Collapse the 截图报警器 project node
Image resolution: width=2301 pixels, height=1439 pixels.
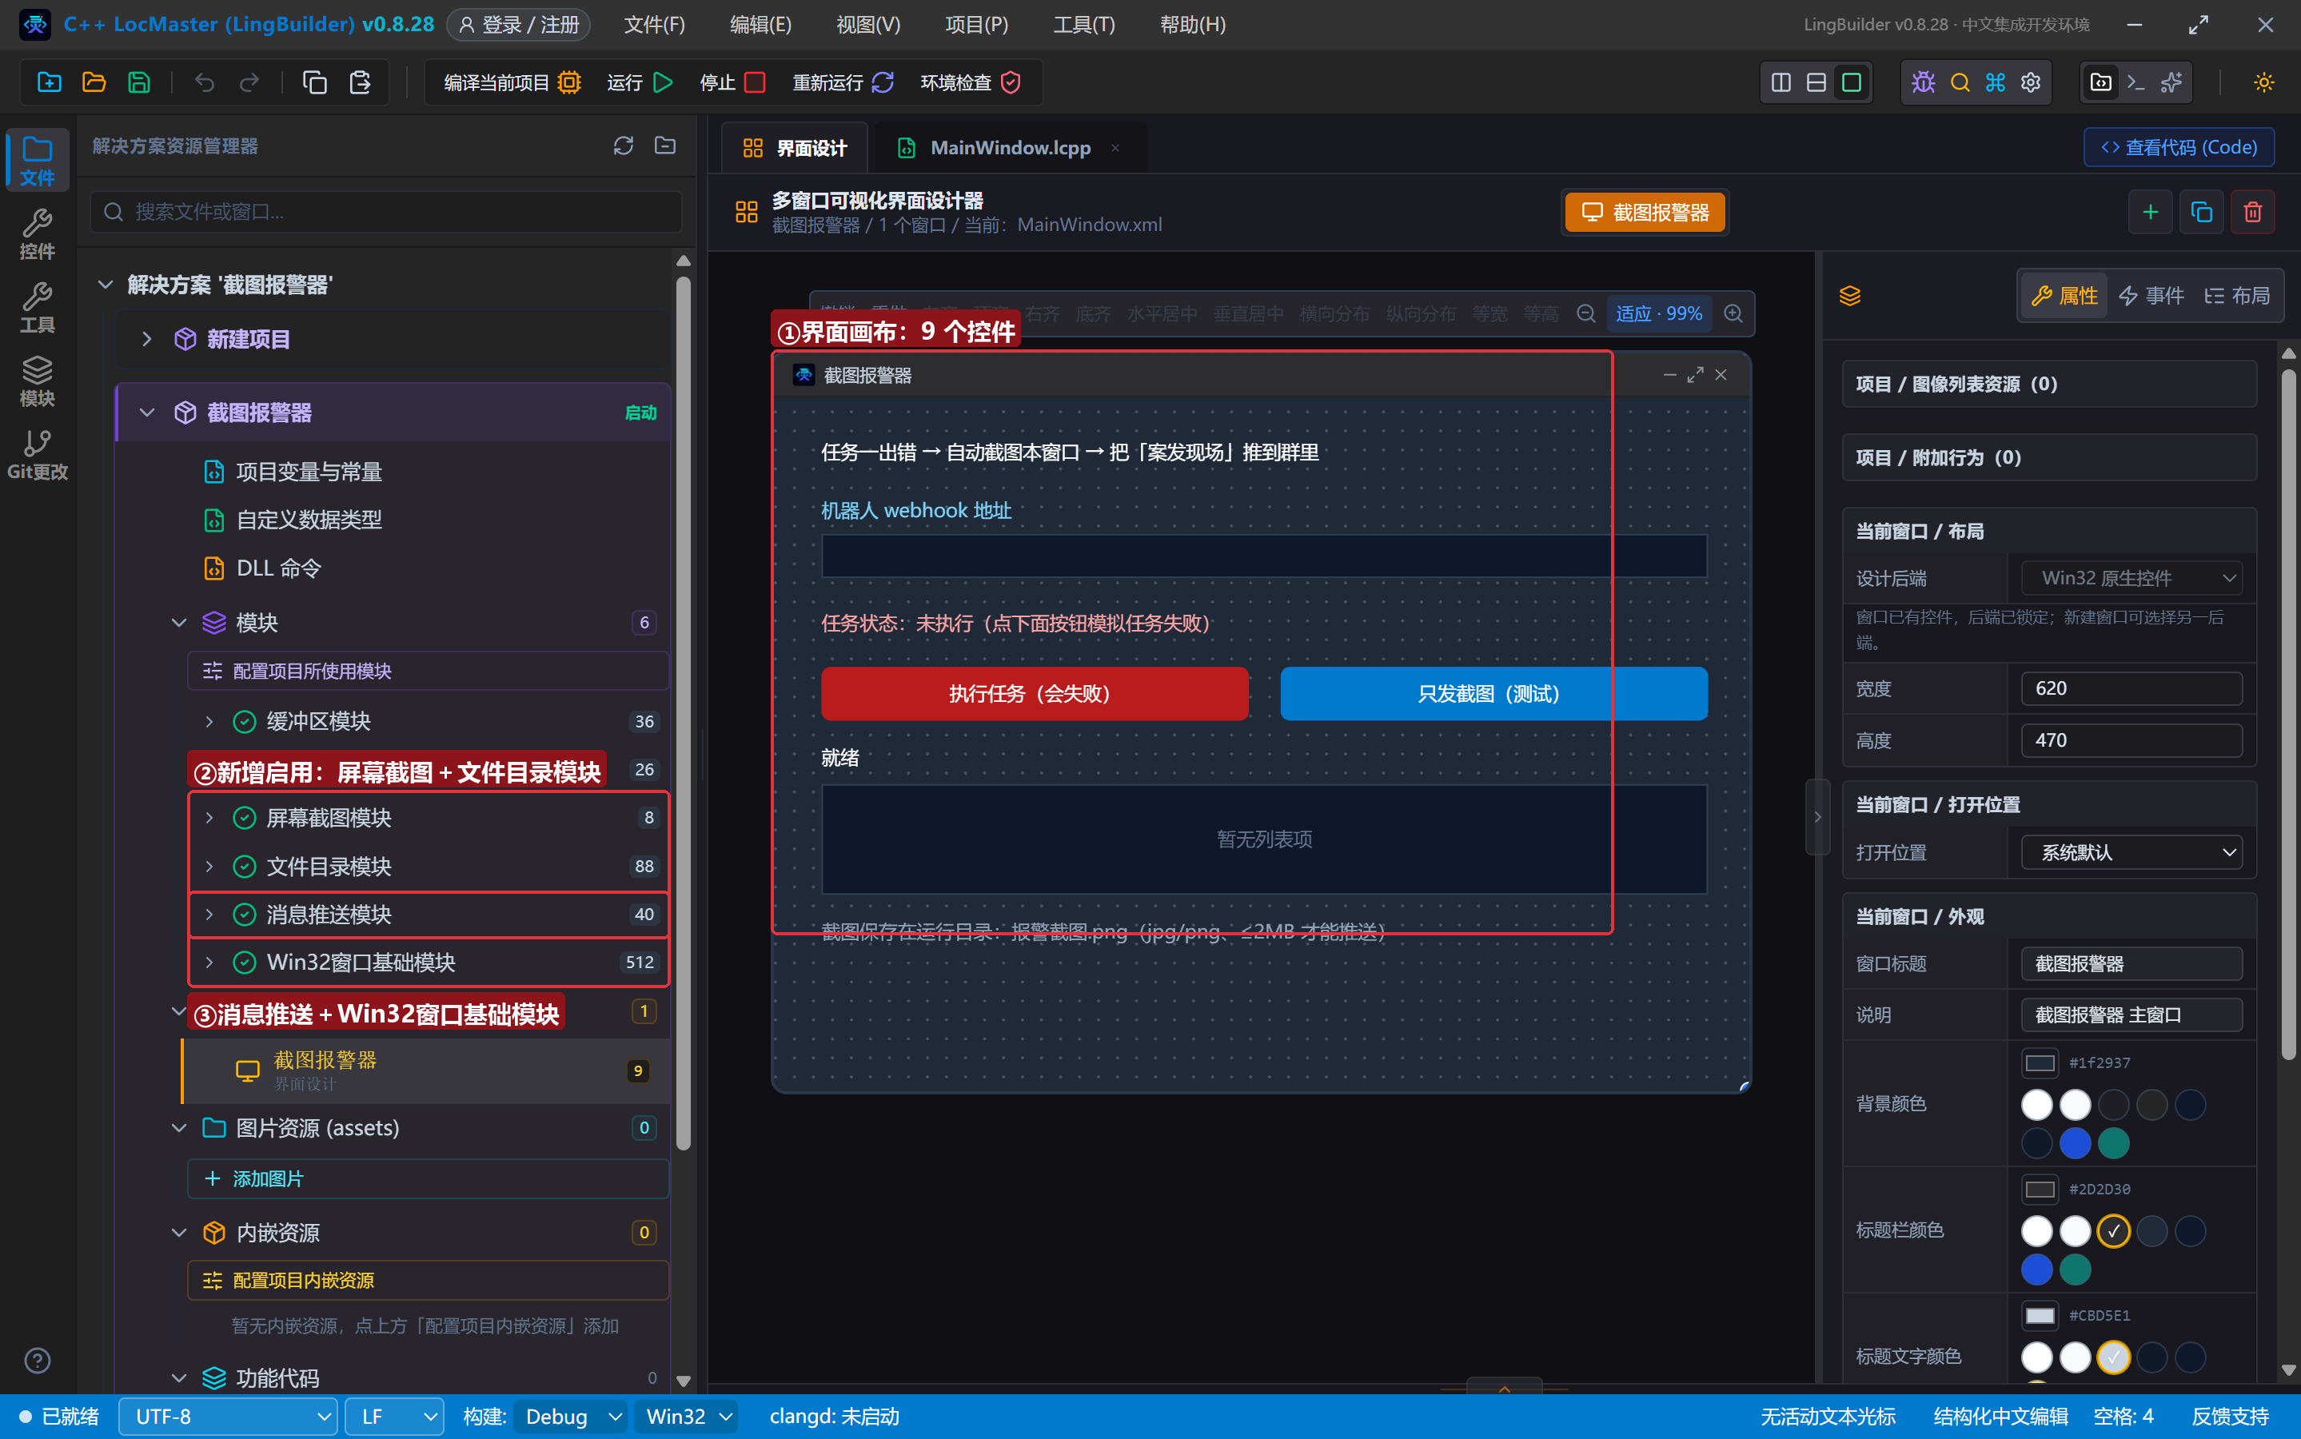(146, 412)
